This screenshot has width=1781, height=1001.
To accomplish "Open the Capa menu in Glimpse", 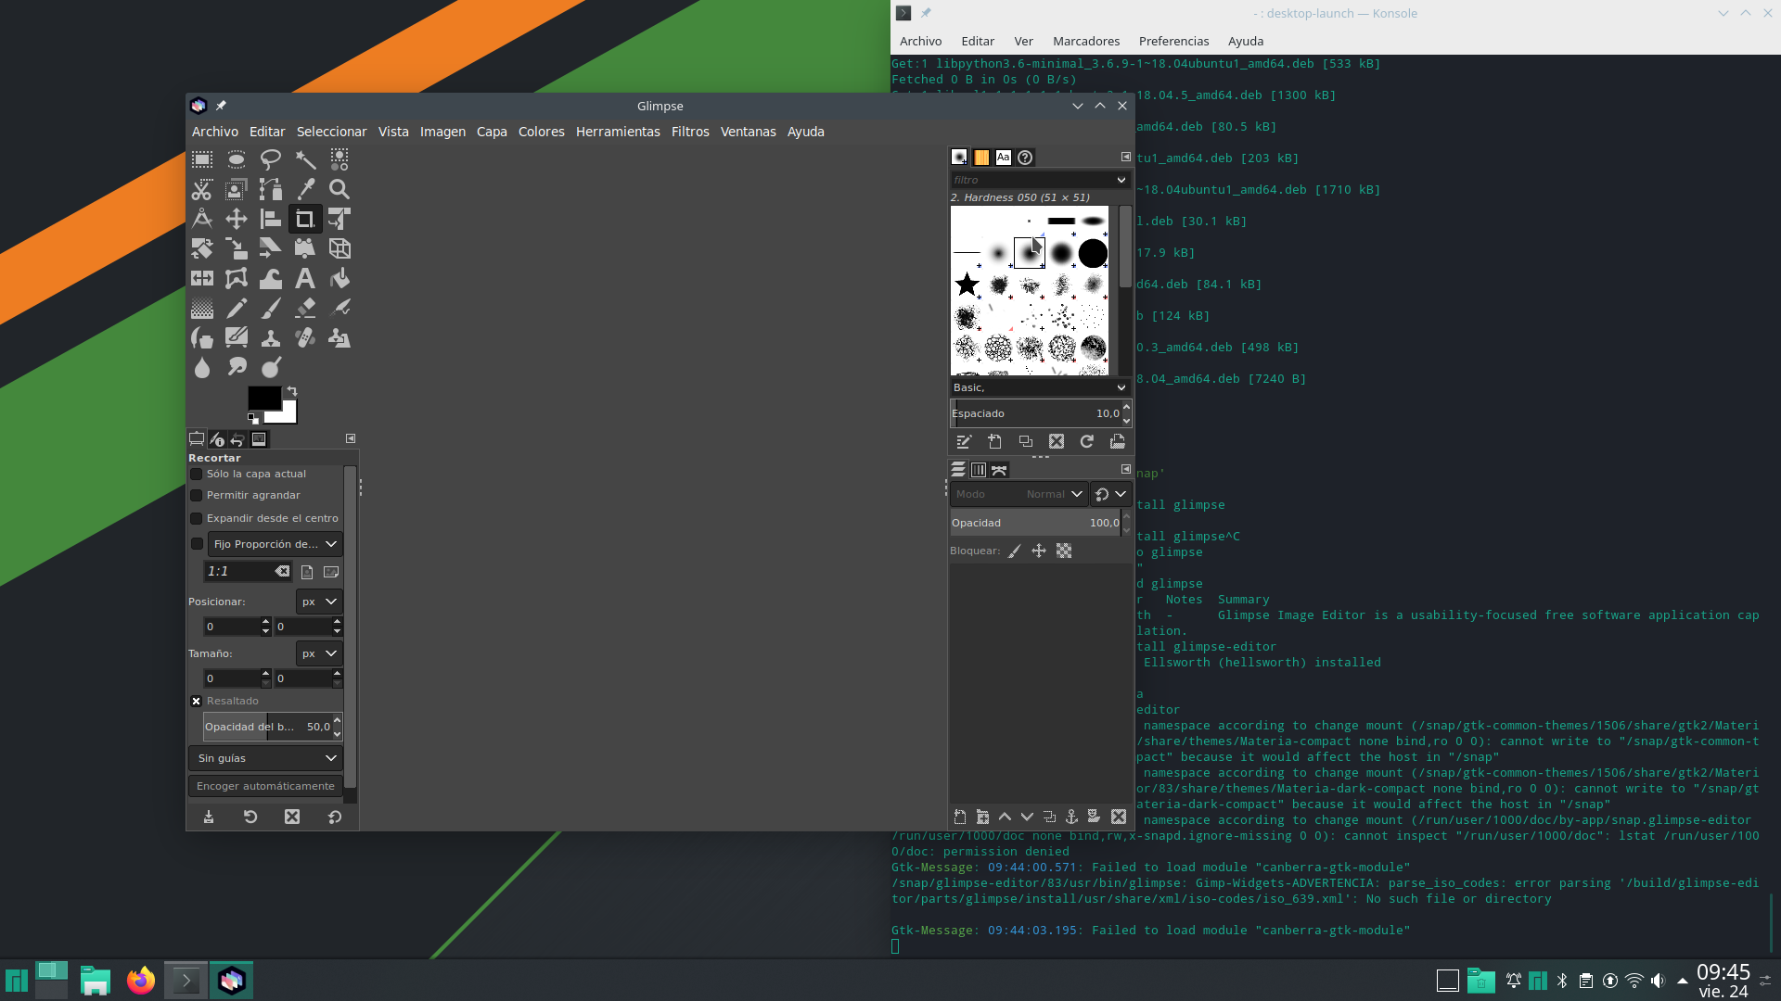I will pos(492,132).
